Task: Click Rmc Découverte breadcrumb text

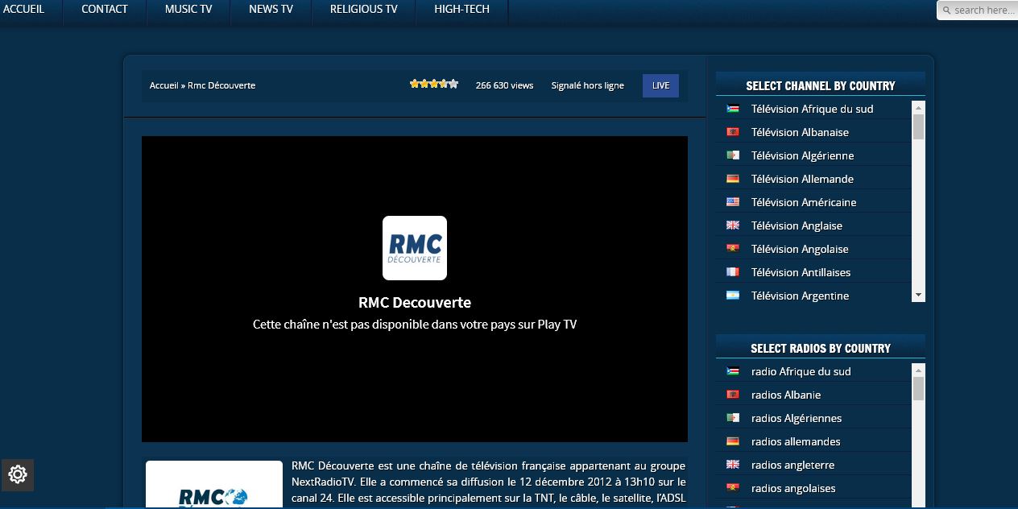Action: point(221,85)
